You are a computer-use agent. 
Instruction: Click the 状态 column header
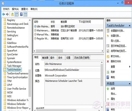[53, 22]
